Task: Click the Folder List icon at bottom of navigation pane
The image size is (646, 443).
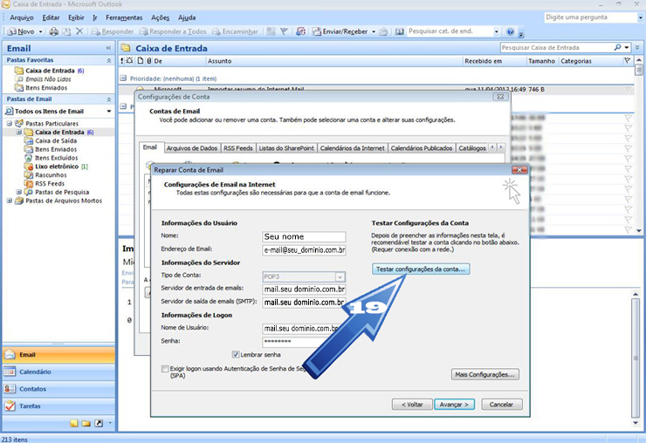Action: tap(86, 424)
